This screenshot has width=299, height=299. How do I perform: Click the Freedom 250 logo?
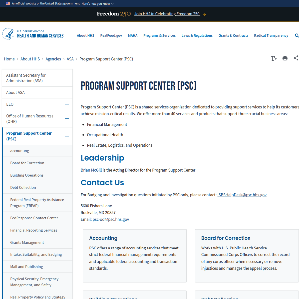[x=114, y=14]
